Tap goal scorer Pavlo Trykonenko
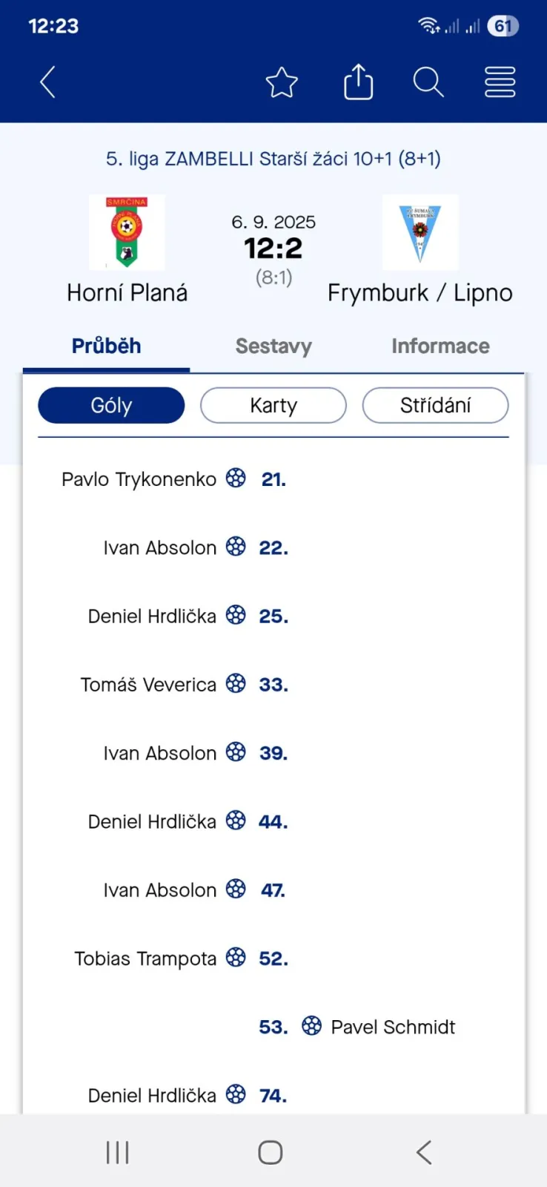The width and height of the screenshot is (547, 1187). [x=139, y=479]
